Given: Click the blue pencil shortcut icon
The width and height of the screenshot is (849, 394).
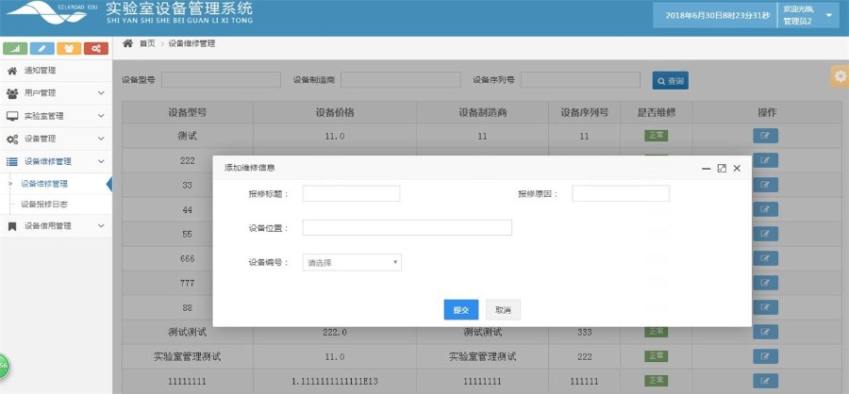Looking at the screenshot, I should pyautogui.click(x=42, y=49).
